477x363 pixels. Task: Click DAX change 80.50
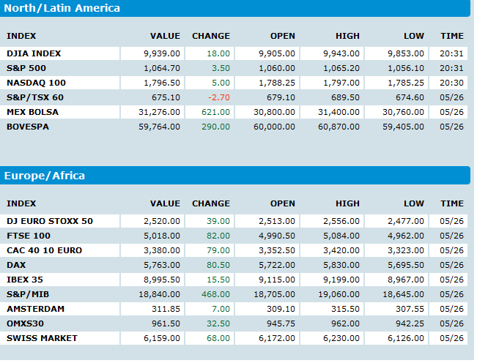point(218,265)
